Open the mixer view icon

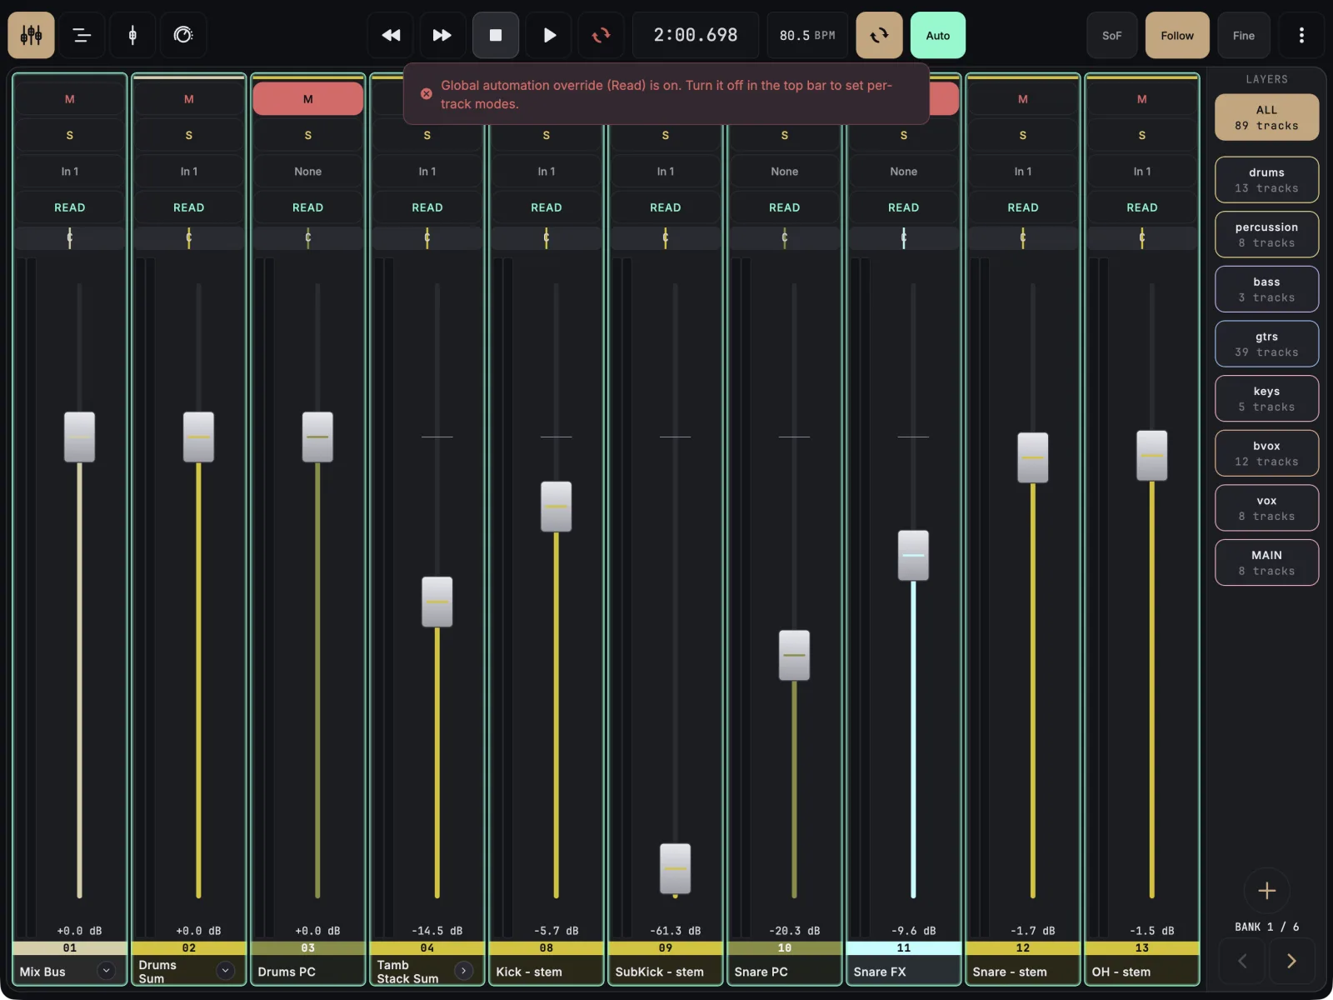coord(32,35)
